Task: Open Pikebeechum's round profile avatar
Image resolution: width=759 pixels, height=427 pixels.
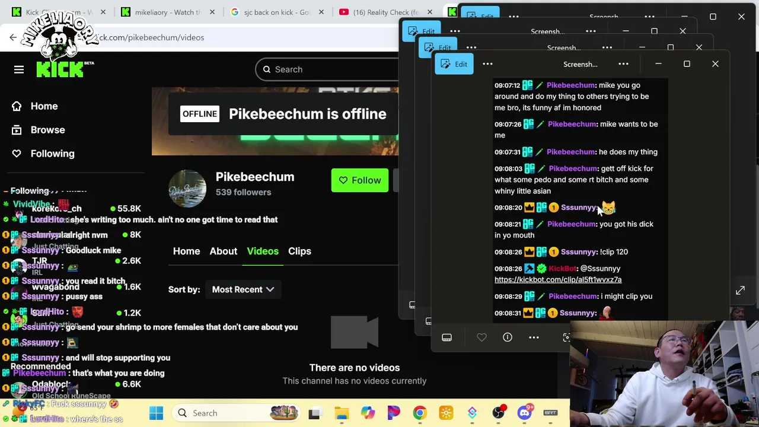Action: click(x=187, y=188)
